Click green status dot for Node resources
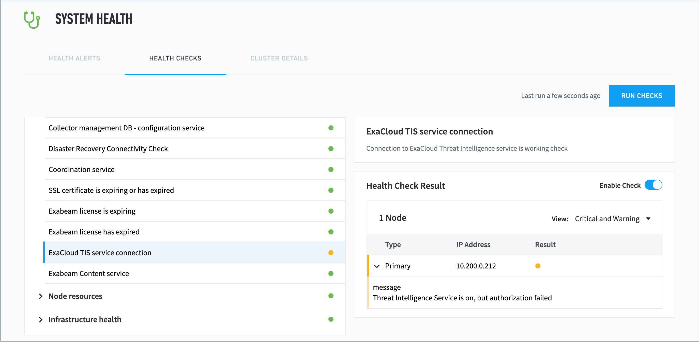699x342 pixels. (331, 296)
